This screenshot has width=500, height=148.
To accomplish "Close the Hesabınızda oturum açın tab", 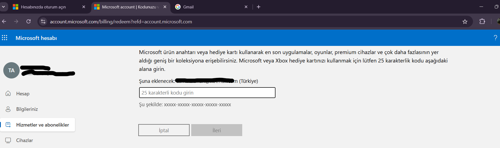I will click(x=83, y=7).
